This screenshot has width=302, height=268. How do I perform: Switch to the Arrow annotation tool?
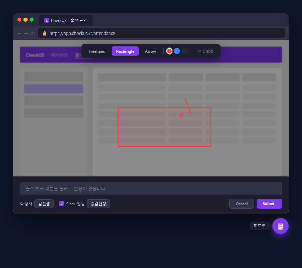(150, 51)
